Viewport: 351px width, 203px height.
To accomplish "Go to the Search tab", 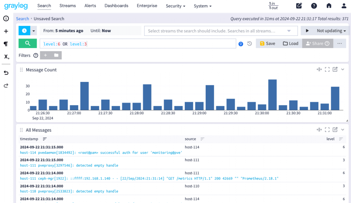I will pos(44,6).
